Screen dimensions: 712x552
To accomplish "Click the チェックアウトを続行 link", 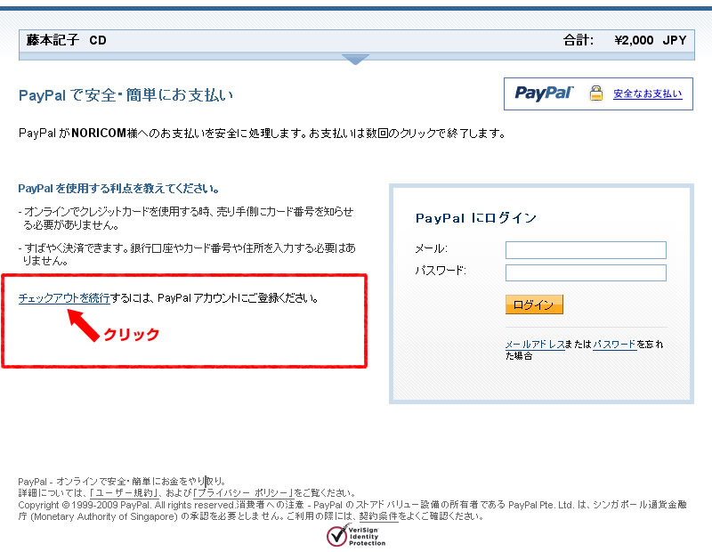I will 64,298.
